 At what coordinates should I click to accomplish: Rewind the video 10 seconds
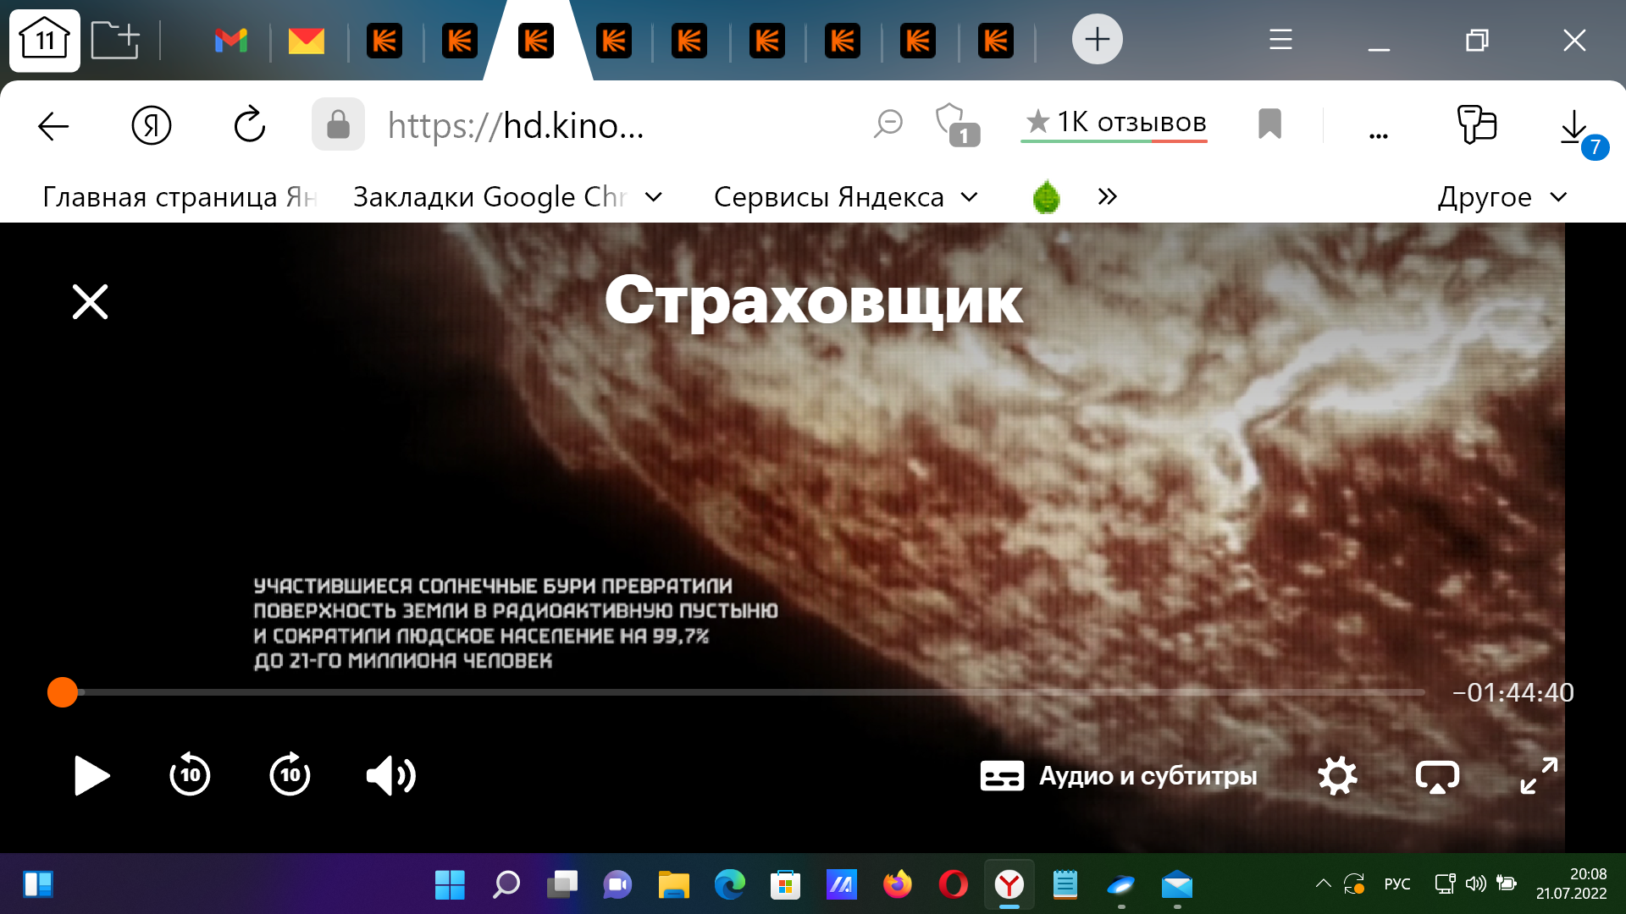[x=190, y=775]
